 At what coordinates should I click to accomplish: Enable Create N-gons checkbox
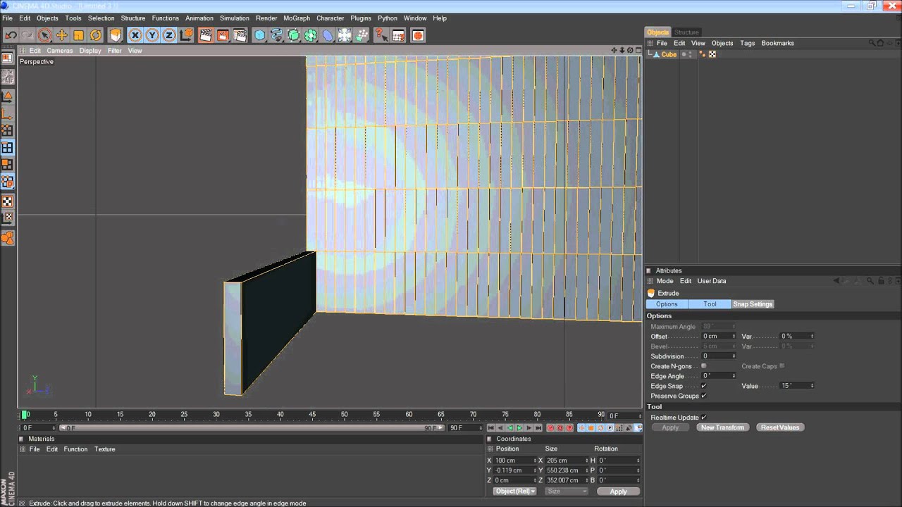pos(703,366)
